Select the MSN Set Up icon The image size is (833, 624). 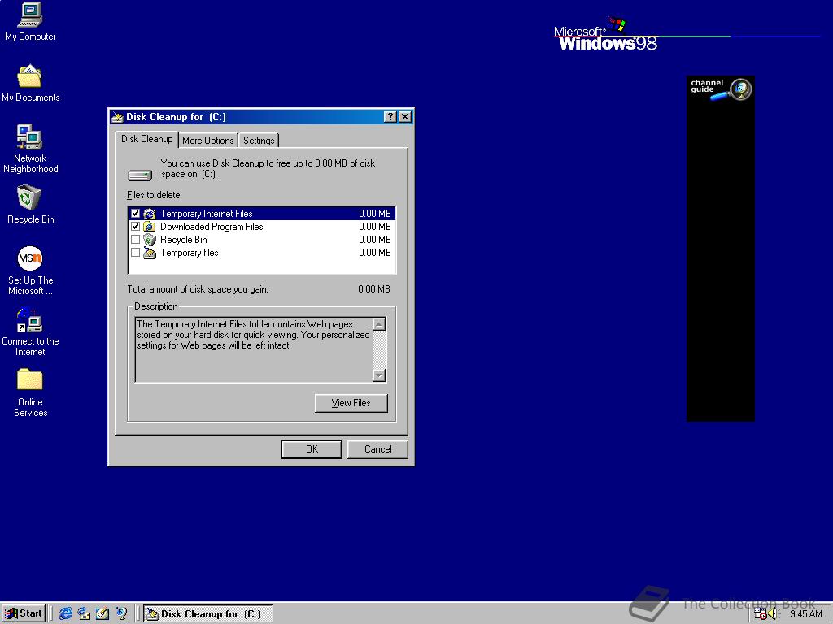coord(30,258)
